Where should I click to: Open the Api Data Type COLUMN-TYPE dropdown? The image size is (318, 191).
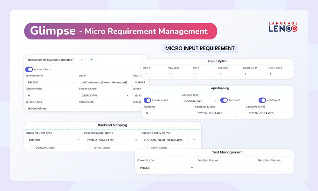pyautogui.click(x=200, y=101)
